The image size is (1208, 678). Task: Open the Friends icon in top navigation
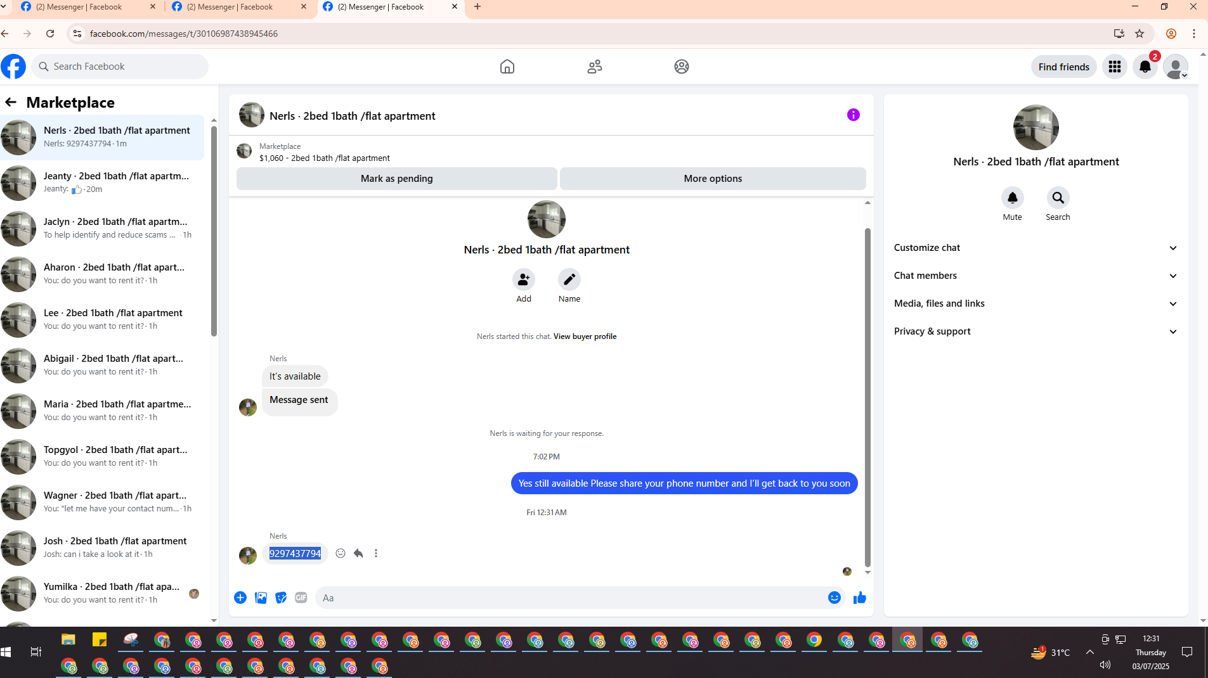coord(594,67)
